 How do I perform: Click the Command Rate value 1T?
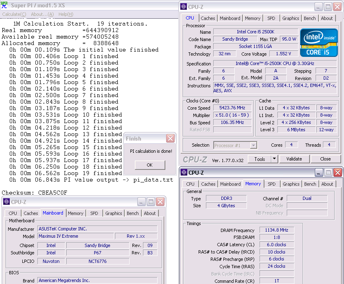tap(277, 281)
